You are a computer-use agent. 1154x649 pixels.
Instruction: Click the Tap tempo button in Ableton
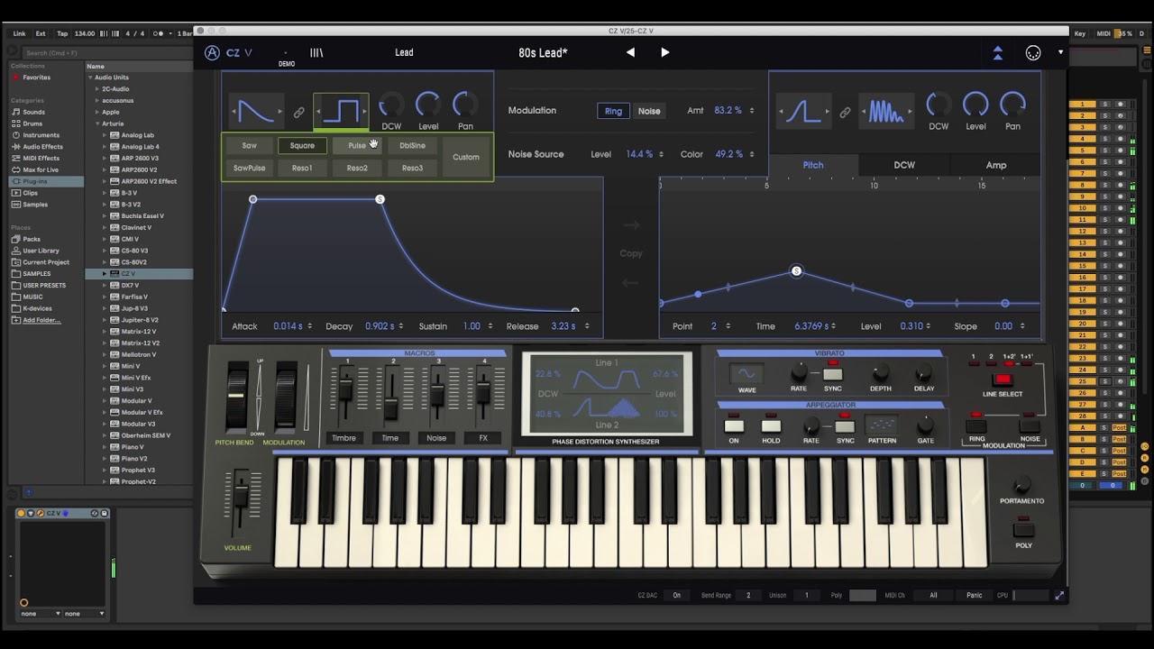[62, 33]
